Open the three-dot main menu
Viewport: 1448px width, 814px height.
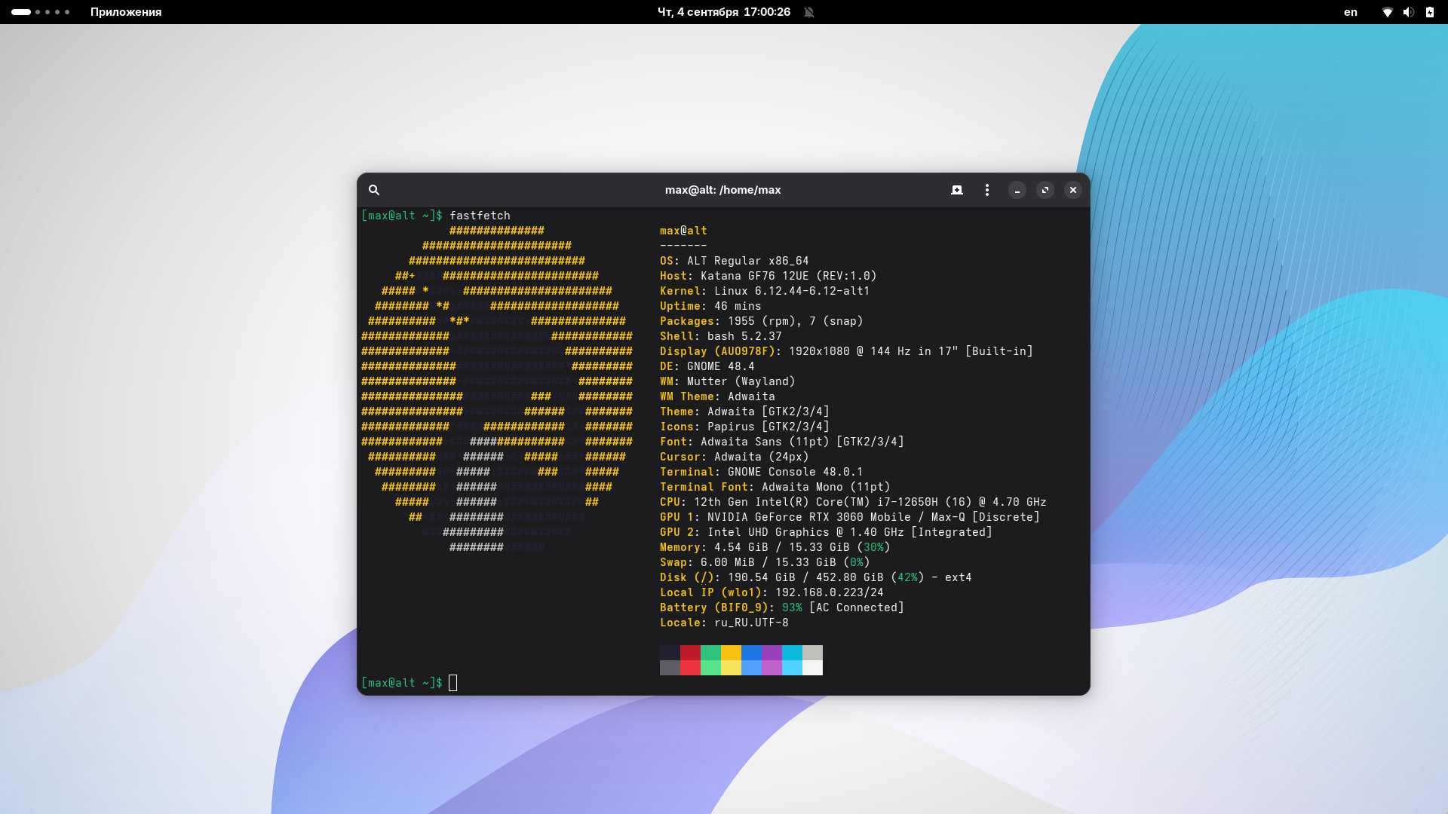click(987, 190)
